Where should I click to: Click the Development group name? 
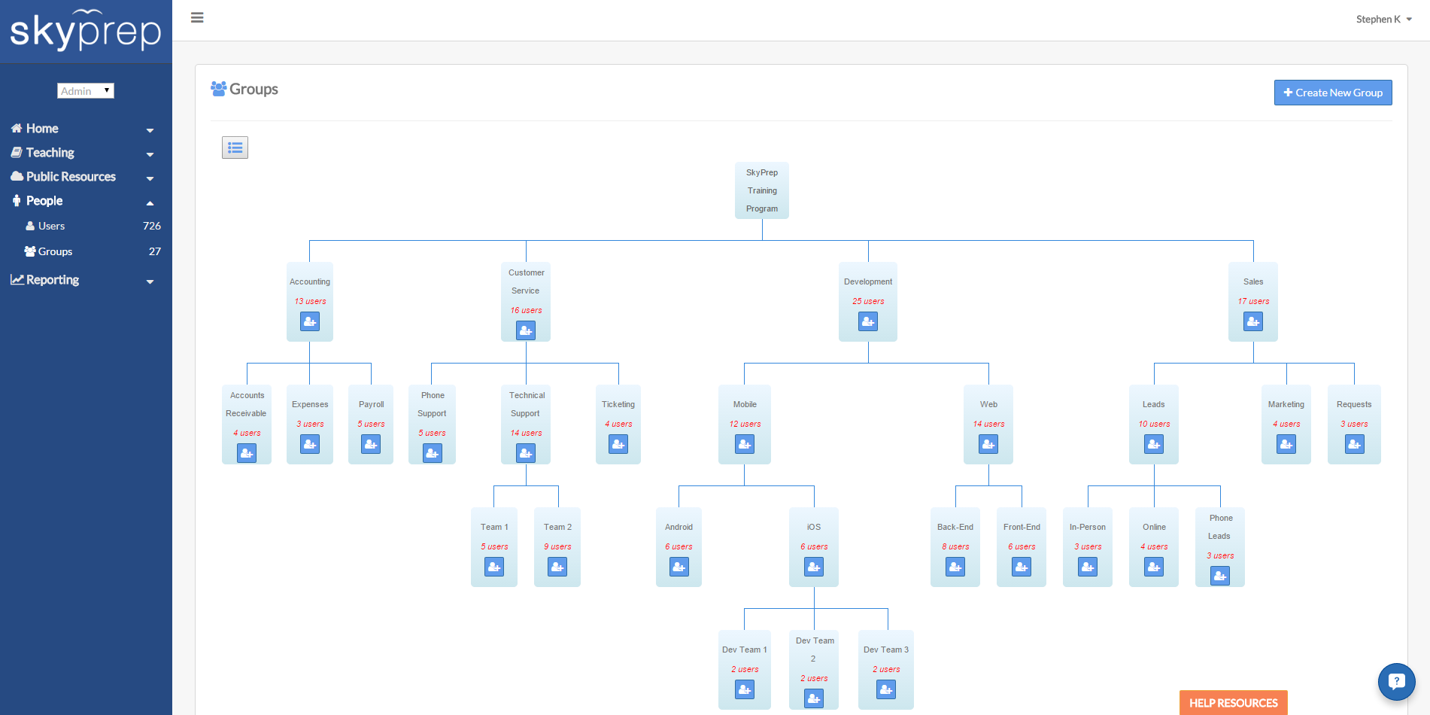point(868,281)
